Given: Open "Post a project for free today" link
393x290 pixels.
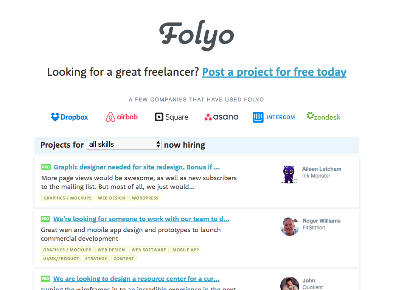Looking at the screenshot, I should pyautogui.click(x=274, y=72).
